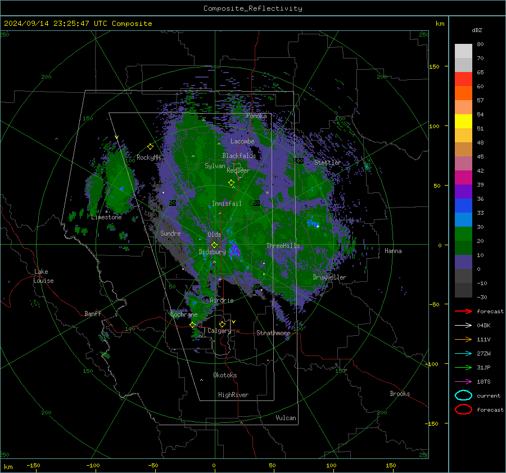The width and height of the screenshot is (506, 473).
Task: Click the Lacombe city label
Action: click(x=242, y=141)
